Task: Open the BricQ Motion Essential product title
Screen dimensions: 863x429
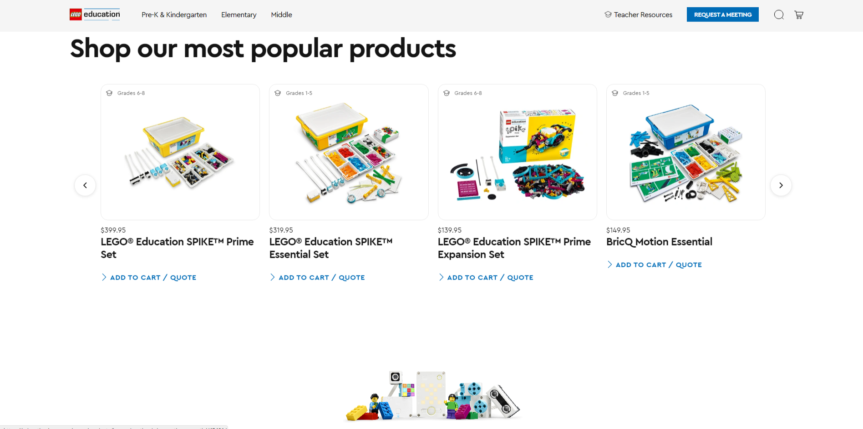Action: click(x=659, y=242)
